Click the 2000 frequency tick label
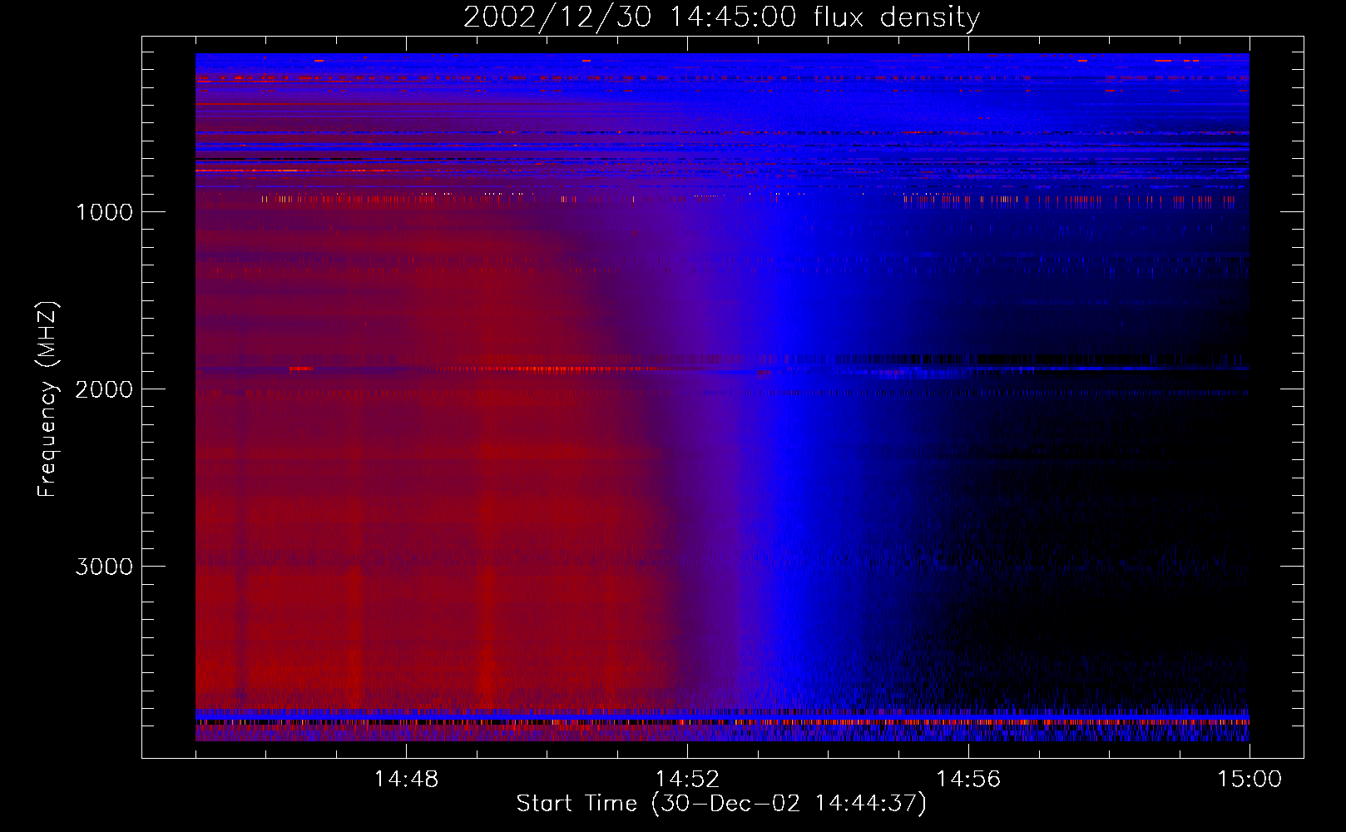1346x832 pixels. [104, 389]
